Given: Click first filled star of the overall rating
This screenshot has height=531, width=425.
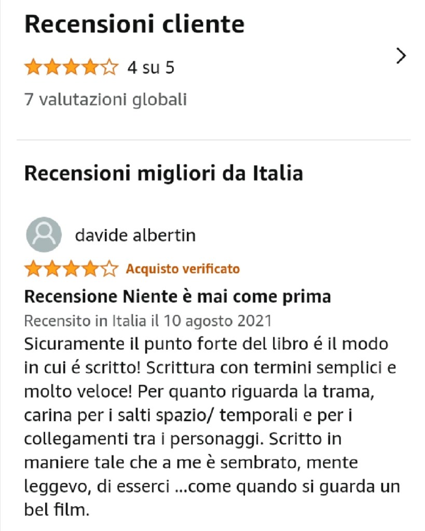Looking at the screenshot, I should 33,67.
